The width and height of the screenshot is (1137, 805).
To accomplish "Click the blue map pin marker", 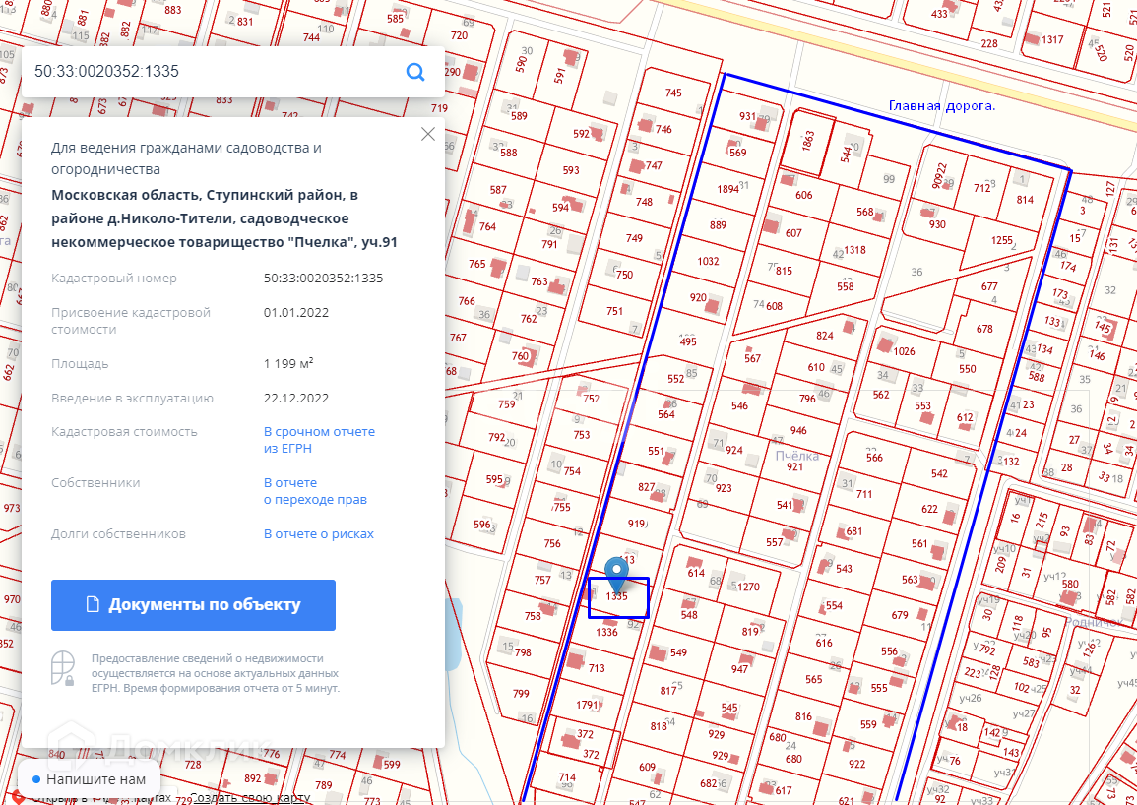I will (x=616, y=575).
